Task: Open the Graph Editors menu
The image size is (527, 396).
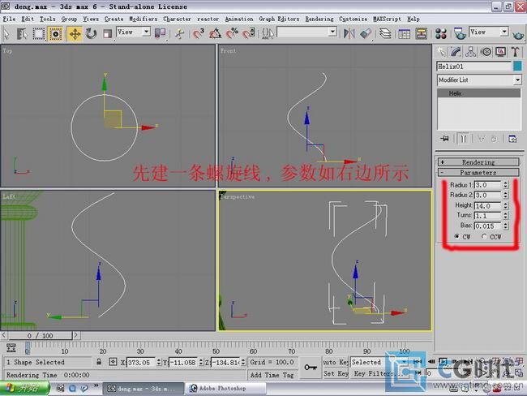Action: point(279,19)
